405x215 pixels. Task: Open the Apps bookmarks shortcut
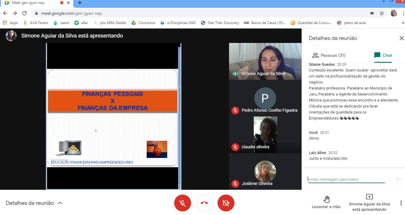pos(10,23)
